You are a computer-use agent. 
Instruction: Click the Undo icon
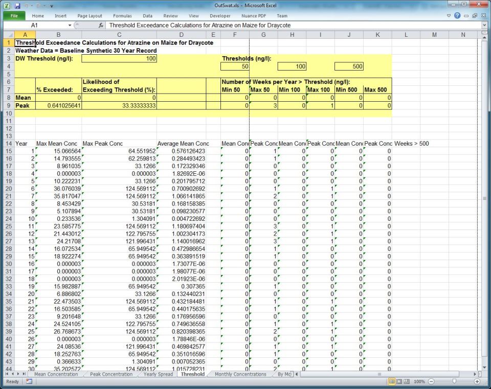coord(27,5)
